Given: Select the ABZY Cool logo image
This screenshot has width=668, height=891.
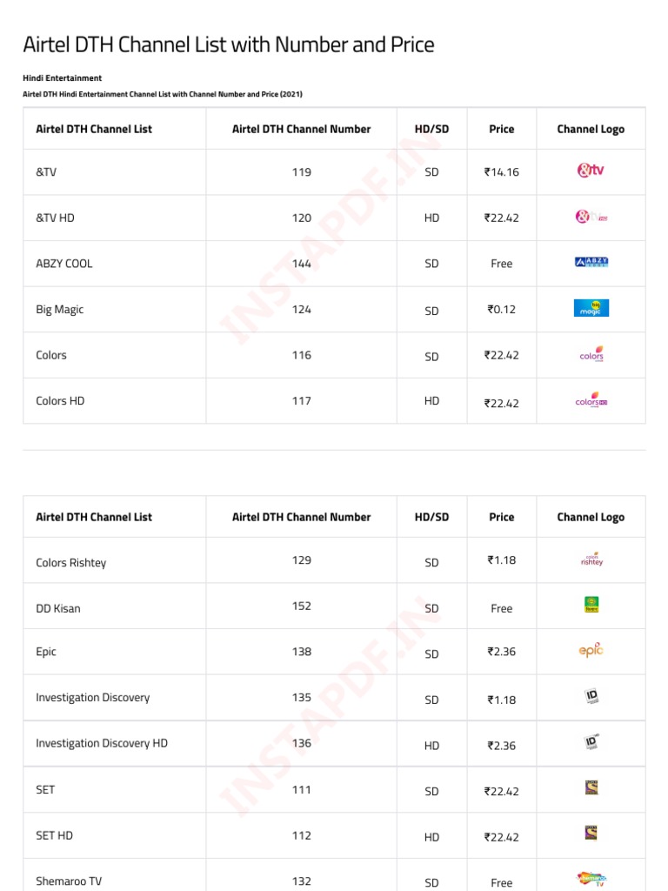Looking at the screenshot, I should coord(591,262).
